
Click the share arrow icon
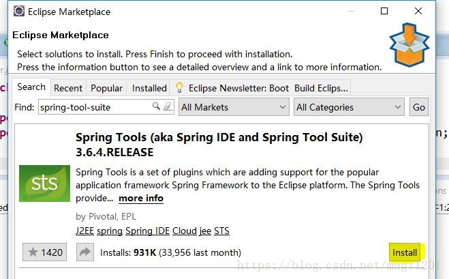point(85,252)
